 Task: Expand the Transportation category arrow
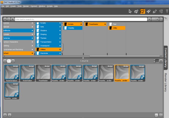tap(60, 42)
